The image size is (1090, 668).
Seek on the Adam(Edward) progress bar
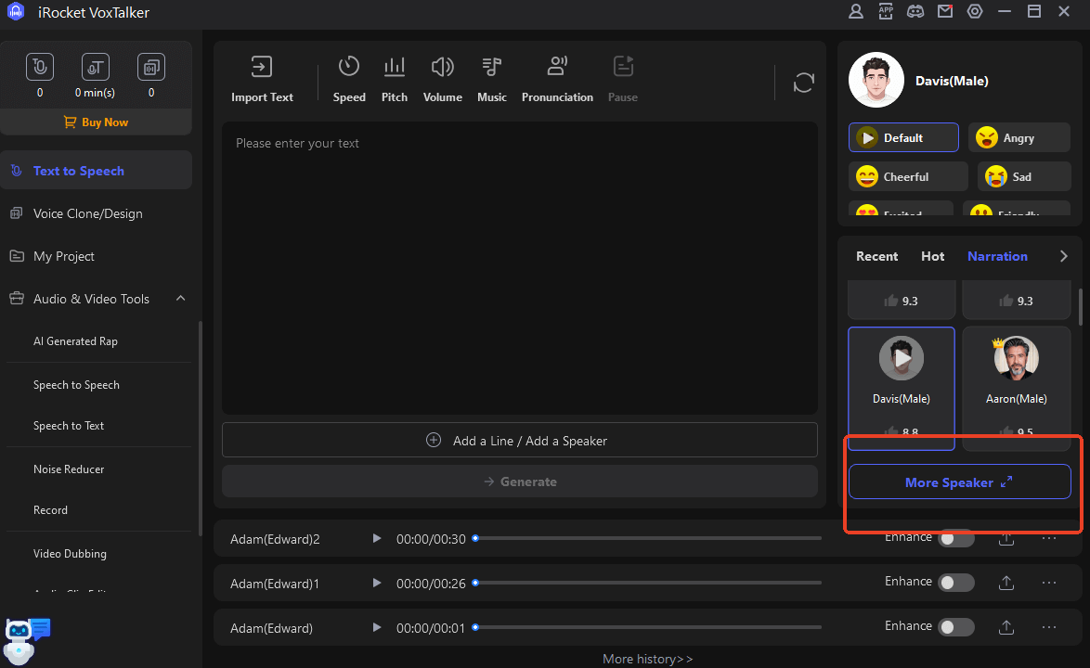tap(648, 627)
